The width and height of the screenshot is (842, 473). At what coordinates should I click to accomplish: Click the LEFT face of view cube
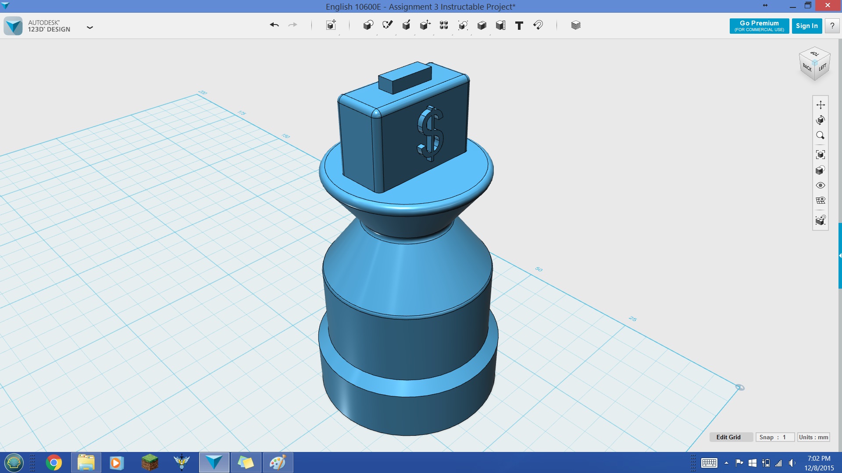[822, 67]
